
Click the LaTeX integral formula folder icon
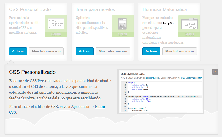[189, 24]
